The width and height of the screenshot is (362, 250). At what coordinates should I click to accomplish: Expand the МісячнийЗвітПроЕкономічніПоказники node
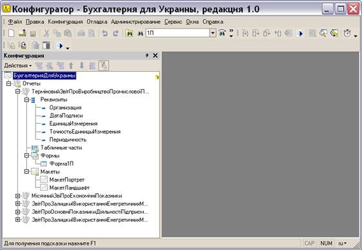click(x=17, y=196)
